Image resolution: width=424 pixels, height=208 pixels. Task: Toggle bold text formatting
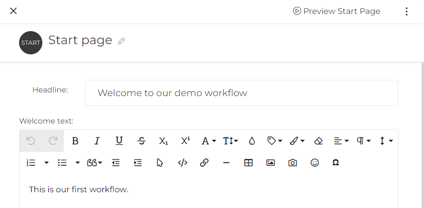[75, 141]
